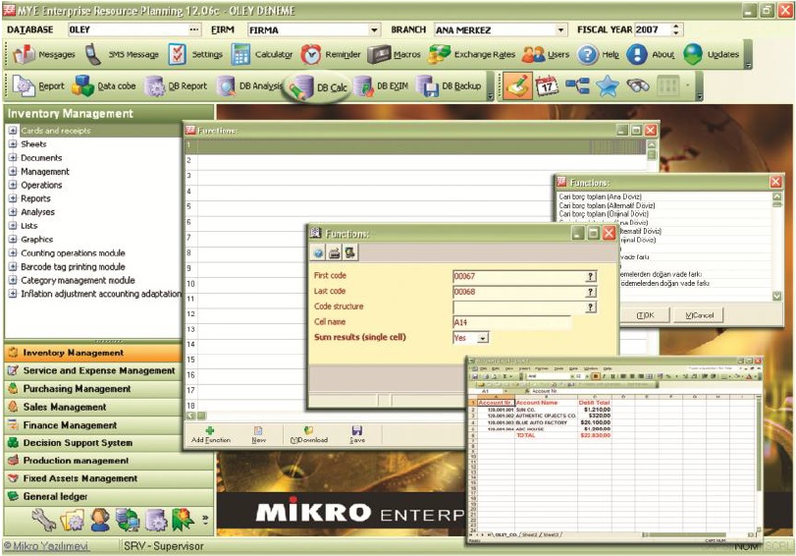Image resolution: width=796 pixels, height=556 pixels.
Task: Open the highlighted DB Calc tool
Action: (x=318, y=87)
